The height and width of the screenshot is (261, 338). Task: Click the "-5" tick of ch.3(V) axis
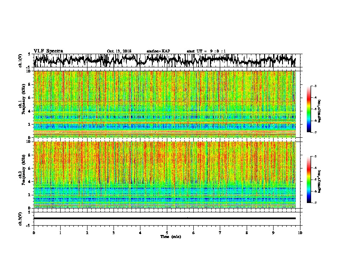tap(29, 226)
